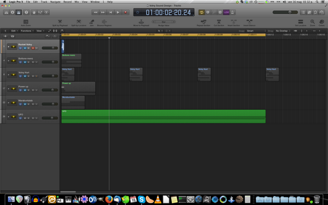This screenshot has width=328, height=205.
Task: Click the add new track plus button
Action: (5, 36)
